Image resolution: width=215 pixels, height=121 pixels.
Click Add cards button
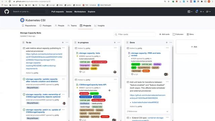coord(164,34)
